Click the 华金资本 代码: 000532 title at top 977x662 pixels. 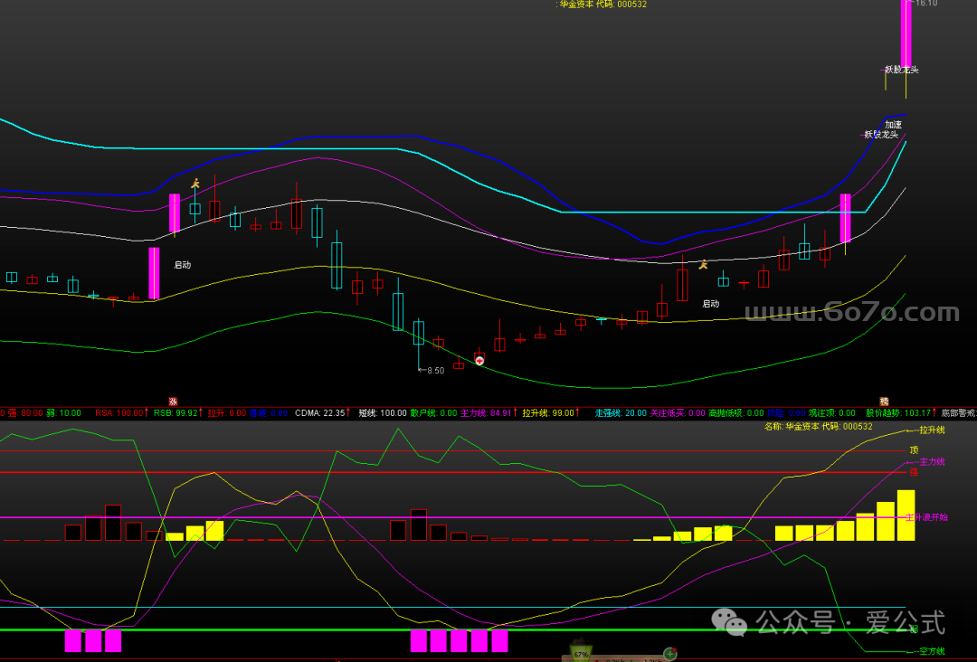[x=602, y=5]
